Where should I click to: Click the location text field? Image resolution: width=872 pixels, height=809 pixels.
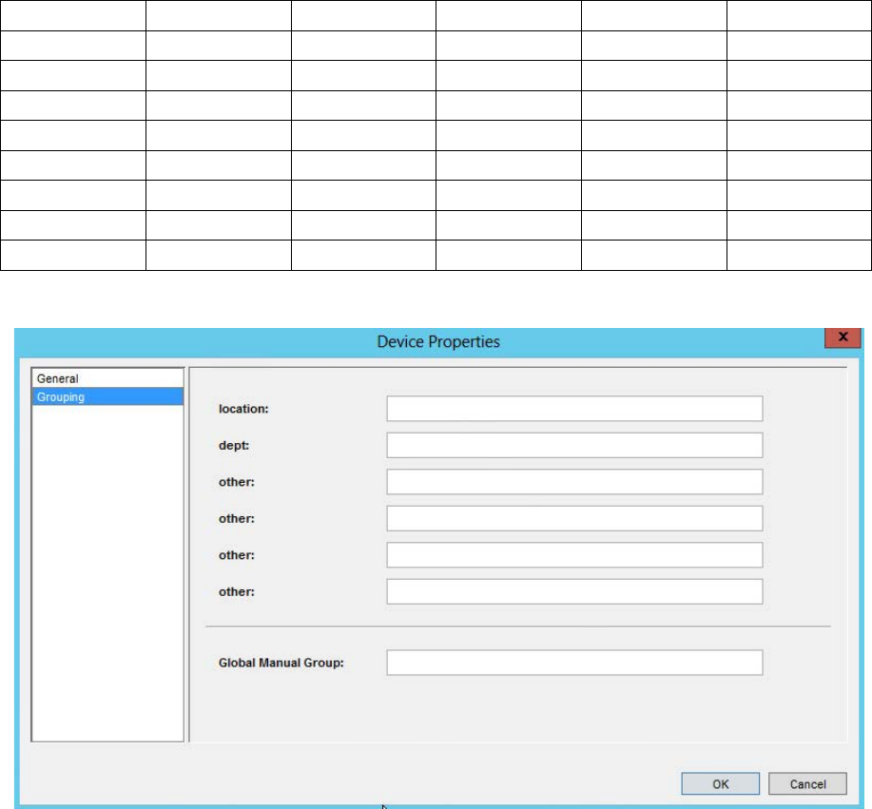[x=574, y=409]
